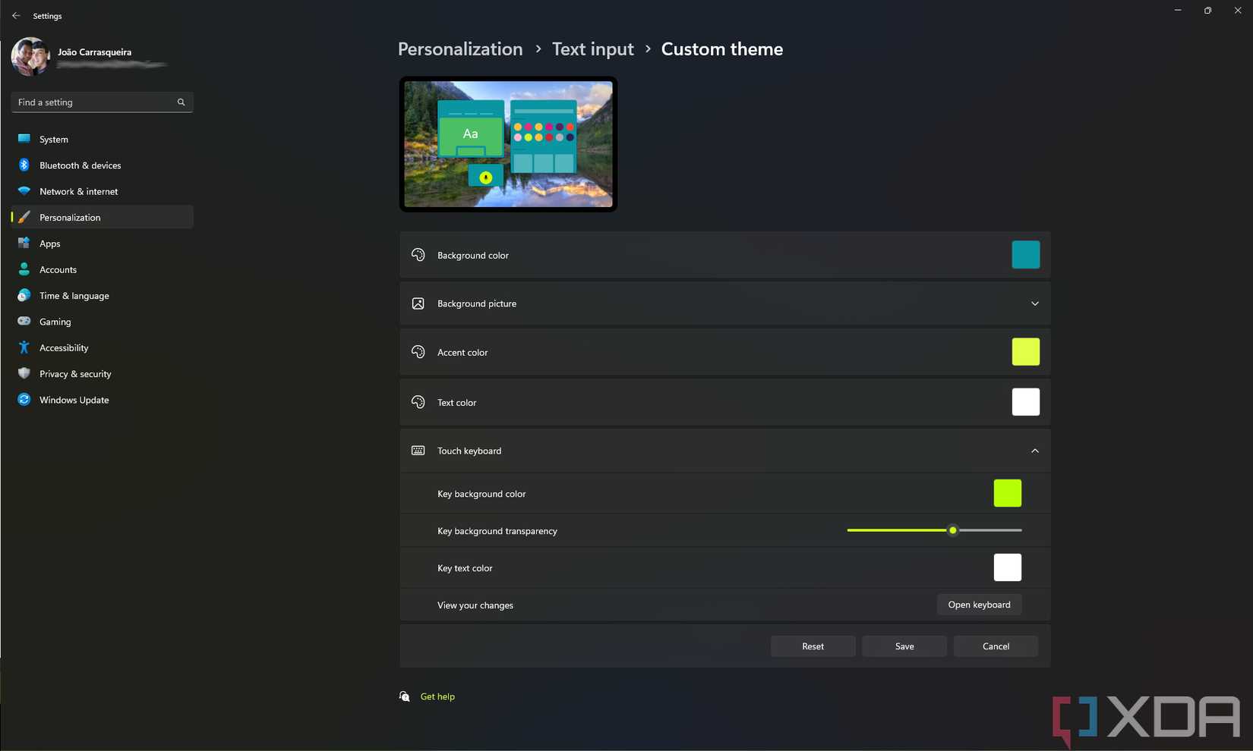Open Apps settings from the sidebar
Viewport: 1253px width, 751px height.
click(x=49, y=243)
